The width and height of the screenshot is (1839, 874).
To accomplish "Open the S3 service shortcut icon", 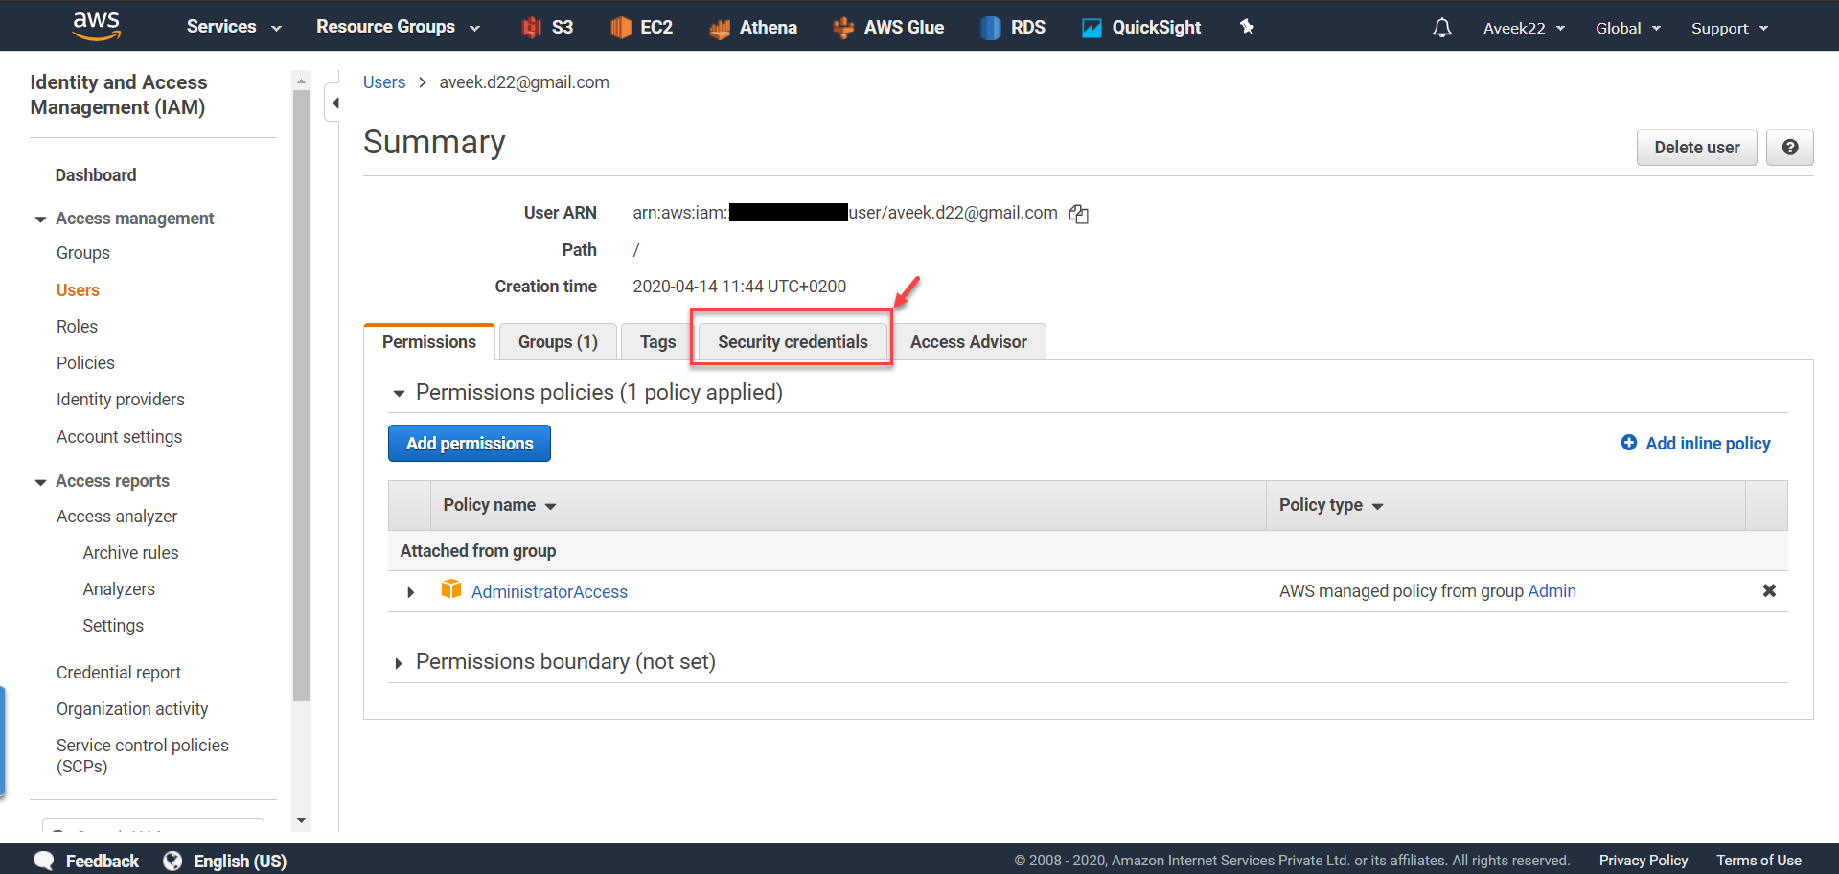I will [531, 28].
